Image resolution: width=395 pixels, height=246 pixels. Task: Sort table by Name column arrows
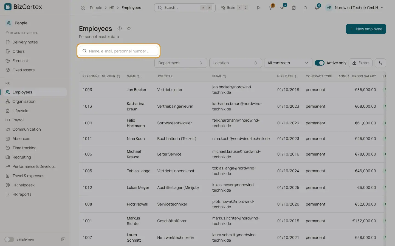coord(139,76)
